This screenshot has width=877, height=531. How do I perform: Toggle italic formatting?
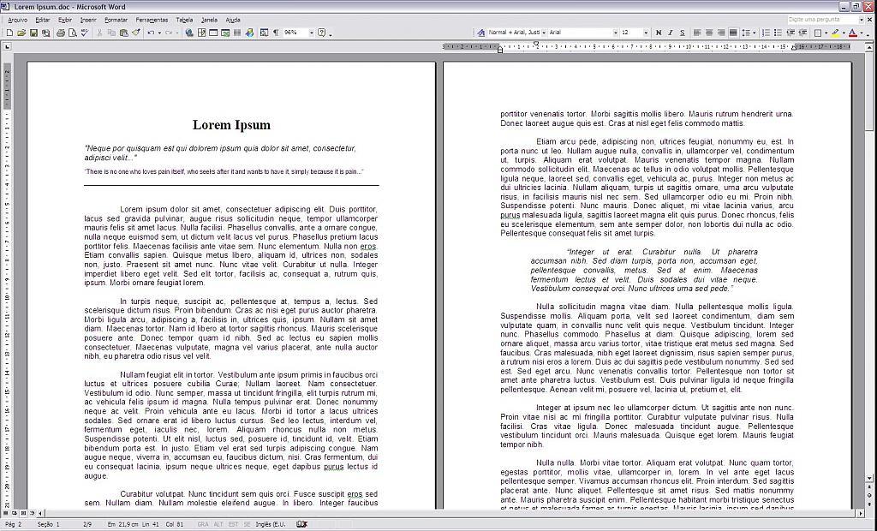coord(670,33)
